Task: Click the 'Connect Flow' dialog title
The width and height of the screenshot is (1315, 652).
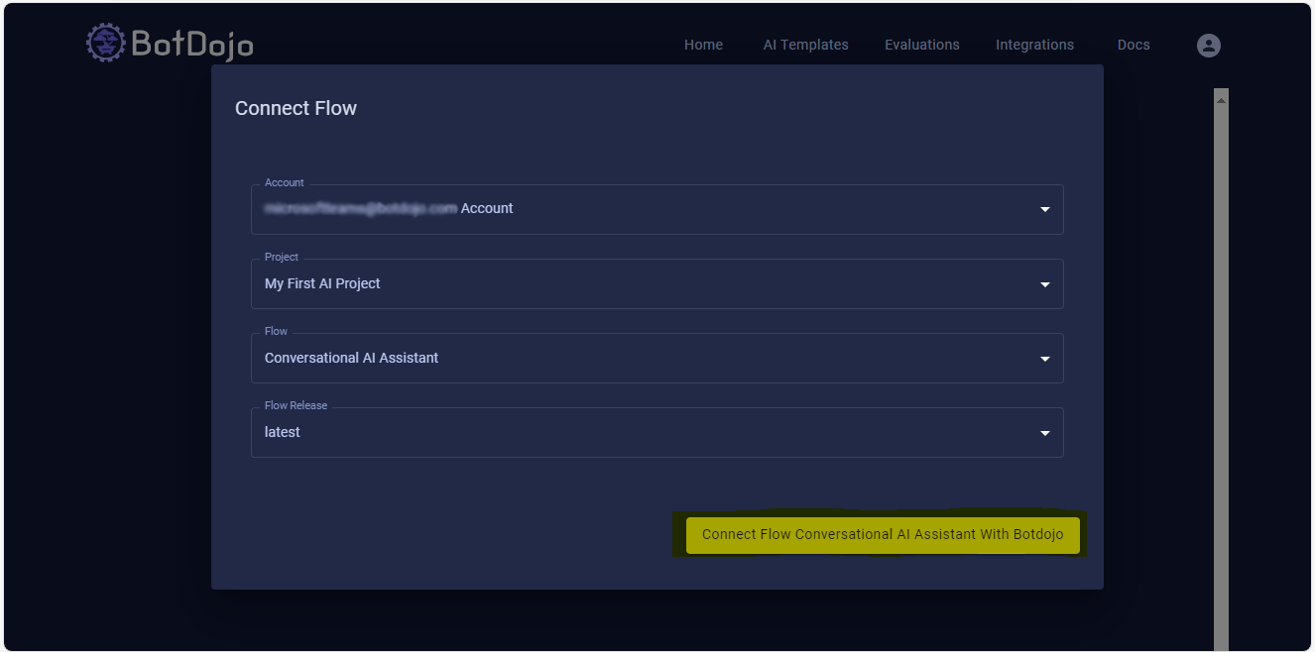Action: click(296, 108)
